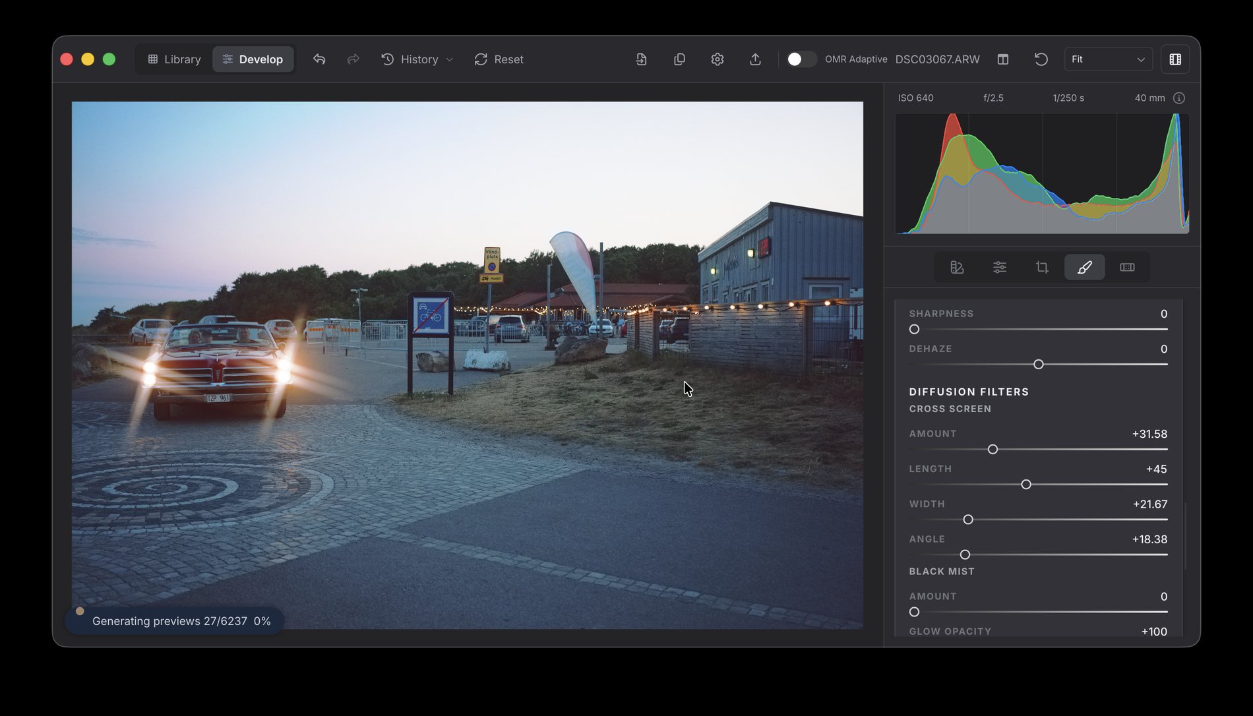Click the Amount value +31.58
Image resolution: width=1253 pixels, height=716 pixels.
point(1149,434)
